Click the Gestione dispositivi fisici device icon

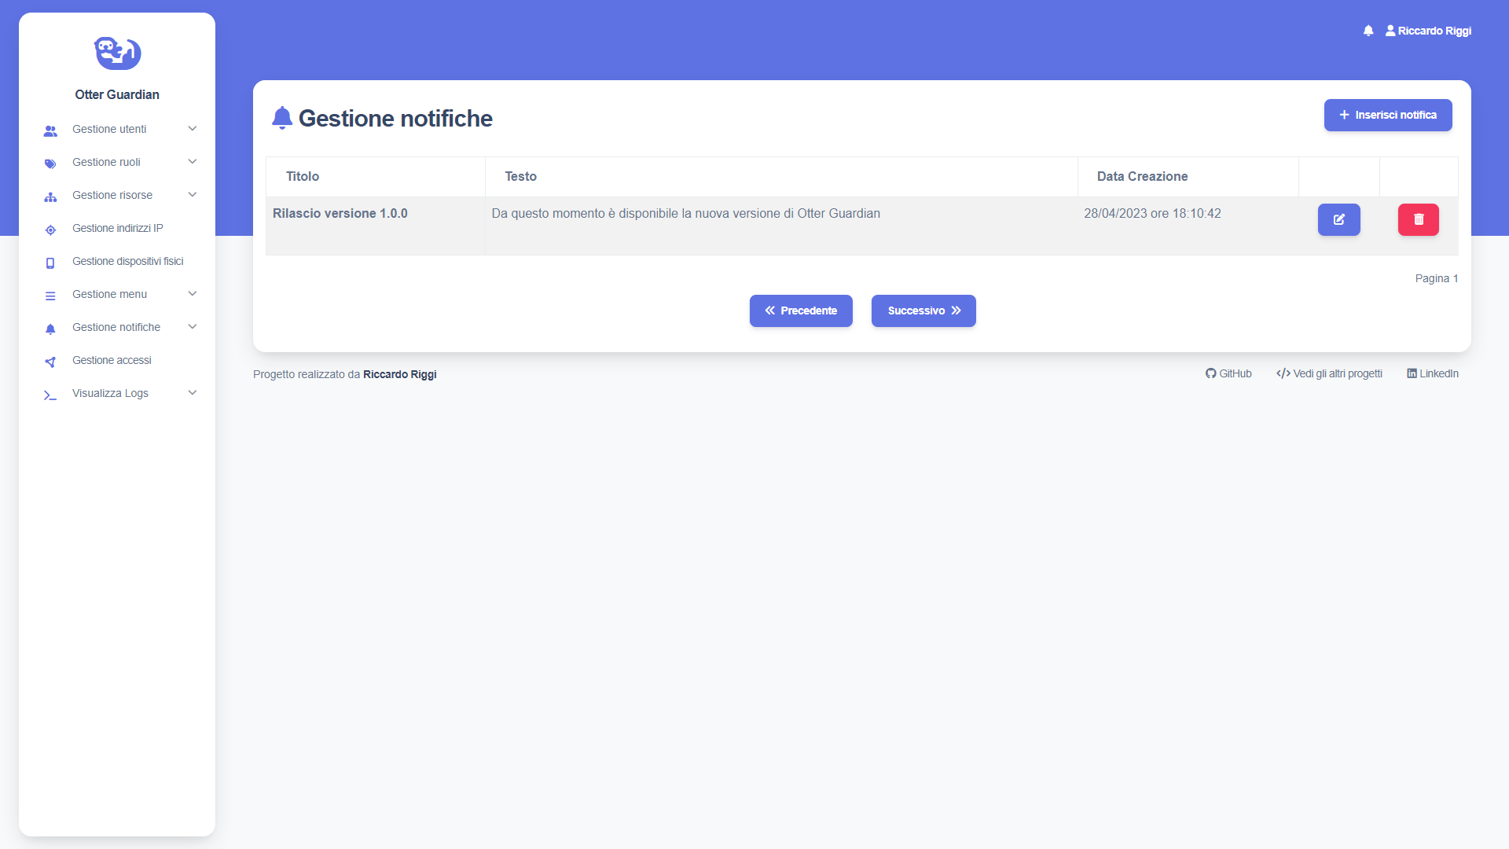(50, 263)
